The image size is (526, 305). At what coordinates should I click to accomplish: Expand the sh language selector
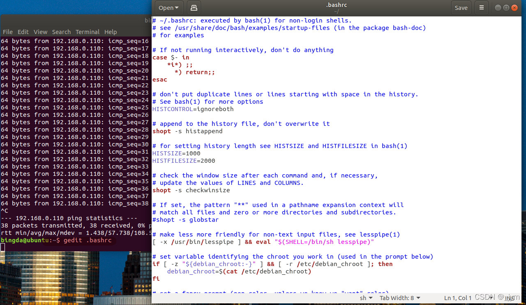366,298
